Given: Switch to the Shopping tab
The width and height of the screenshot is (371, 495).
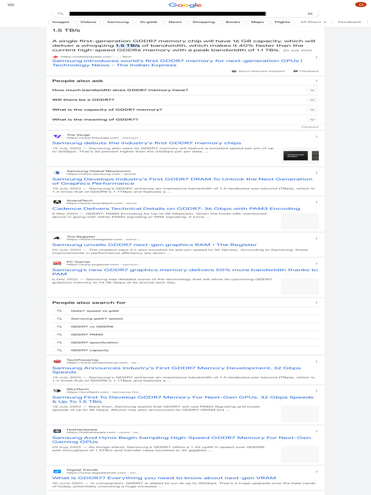Looking at the screenshot, I should [203, 22].
